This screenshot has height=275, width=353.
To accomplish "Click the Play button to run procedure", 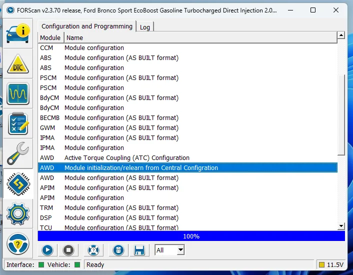I will point(47,250).
